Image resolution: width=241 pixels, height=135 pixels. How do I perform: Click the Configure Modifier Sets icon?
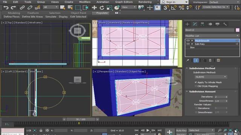point(218,60)
